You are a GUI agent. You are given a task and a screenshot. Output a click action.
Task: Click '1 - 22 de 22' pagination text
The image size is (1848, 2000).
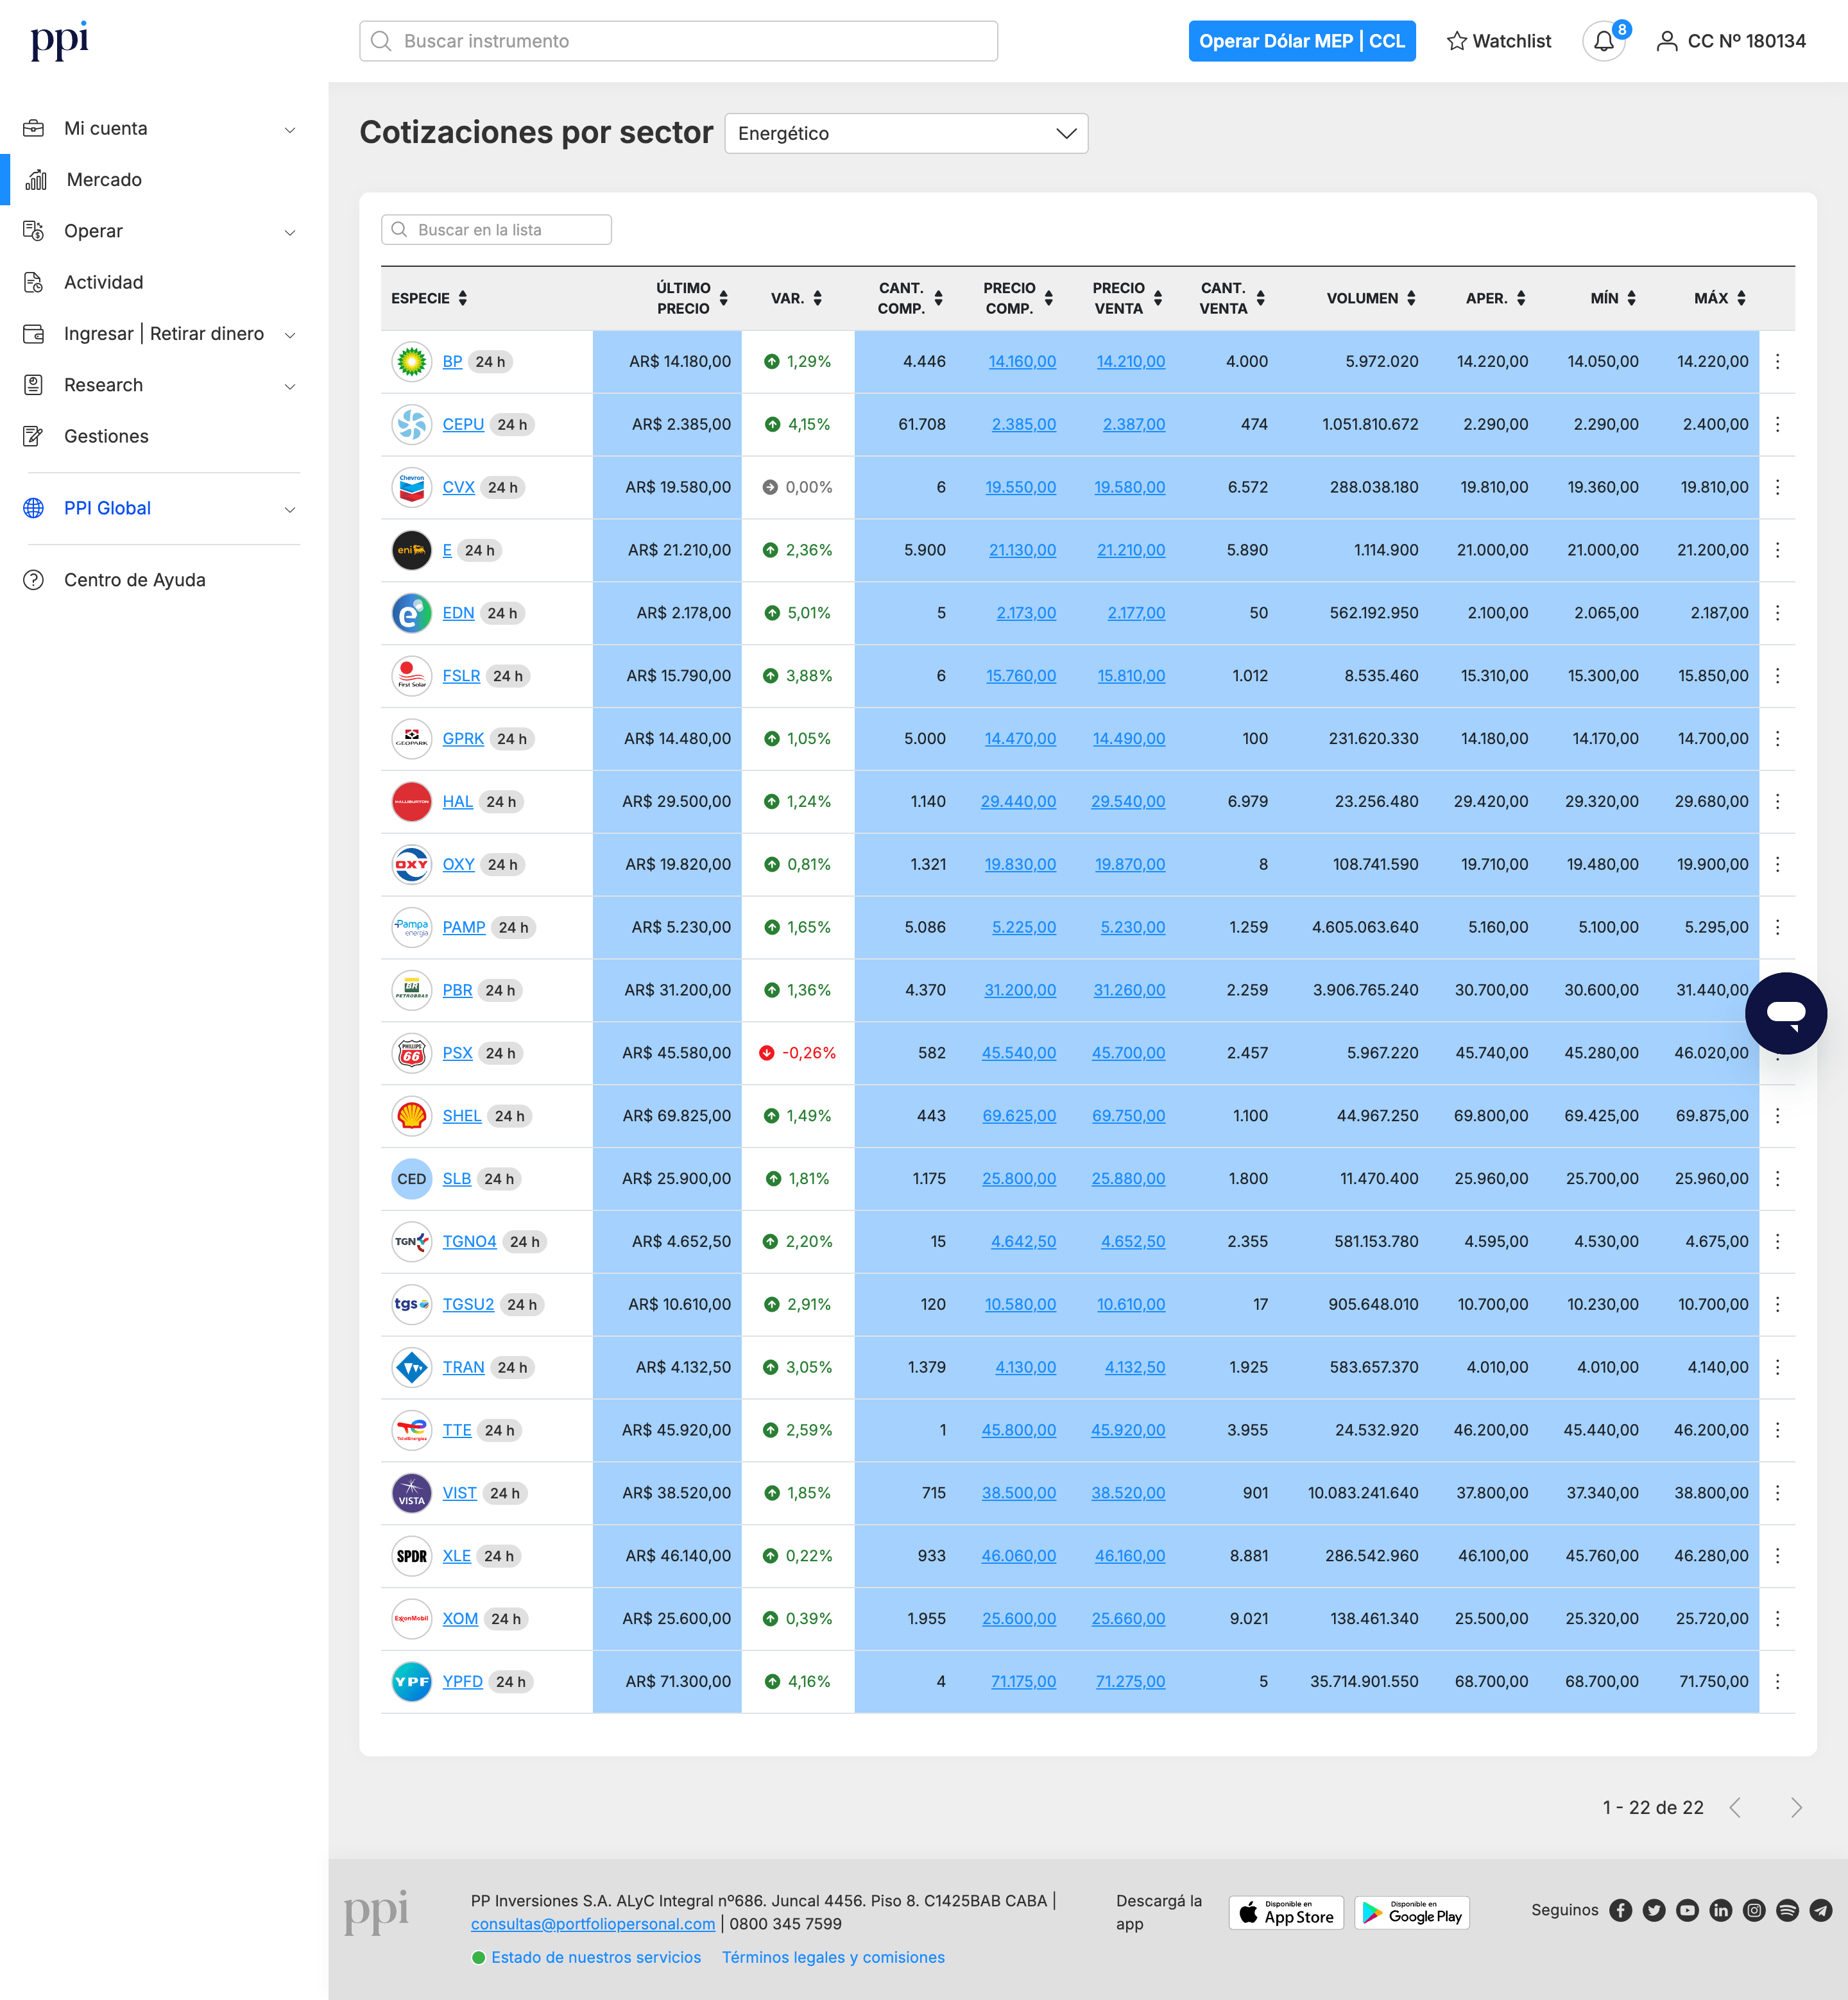click(x=1653, y=1807)
